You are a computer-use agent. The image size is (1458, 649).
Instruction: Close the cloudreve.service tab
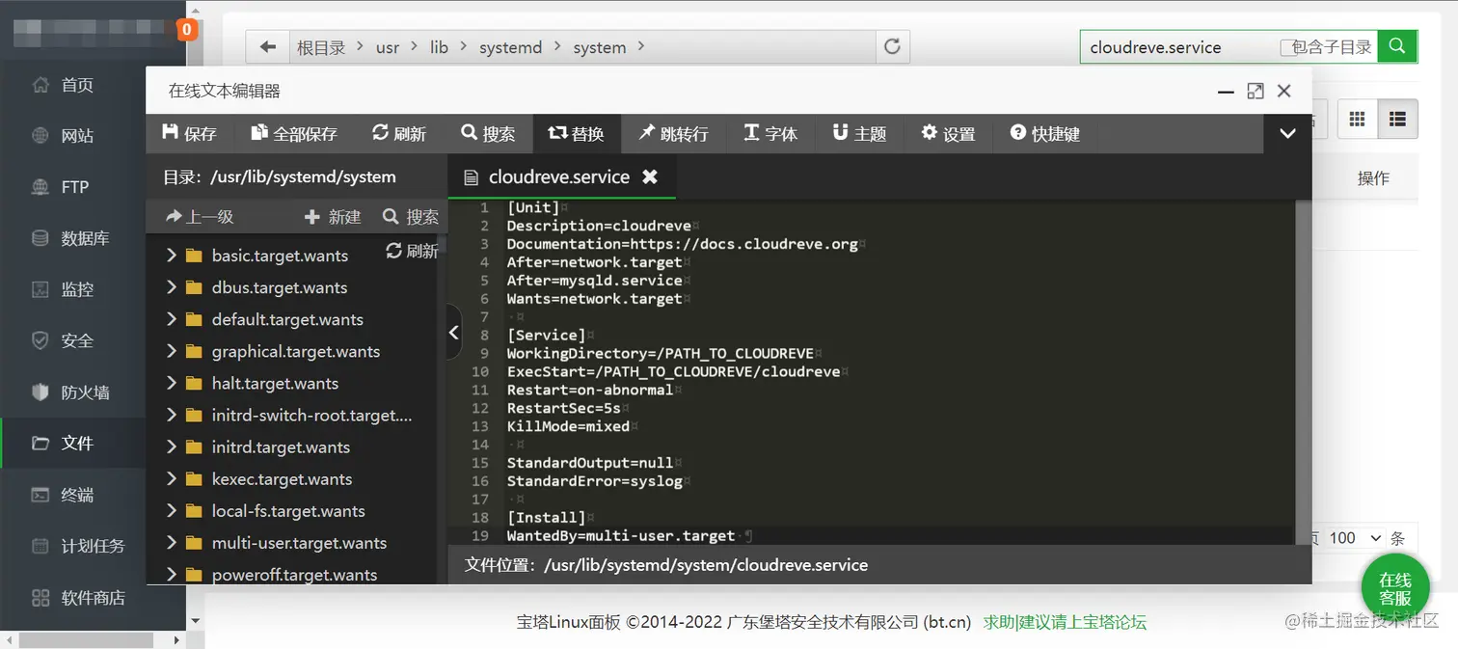tap(650, 176)
